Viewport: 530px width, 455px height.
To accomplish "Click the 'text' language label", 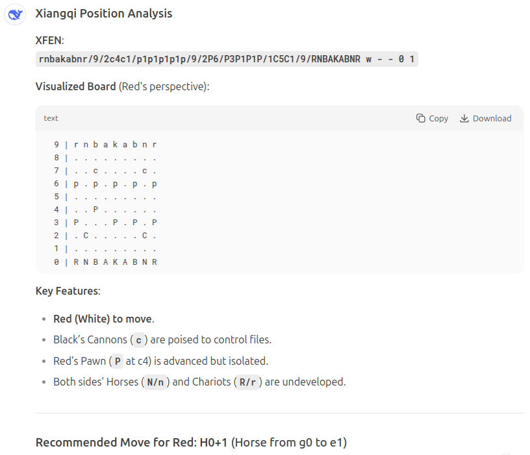I will 51,118.
